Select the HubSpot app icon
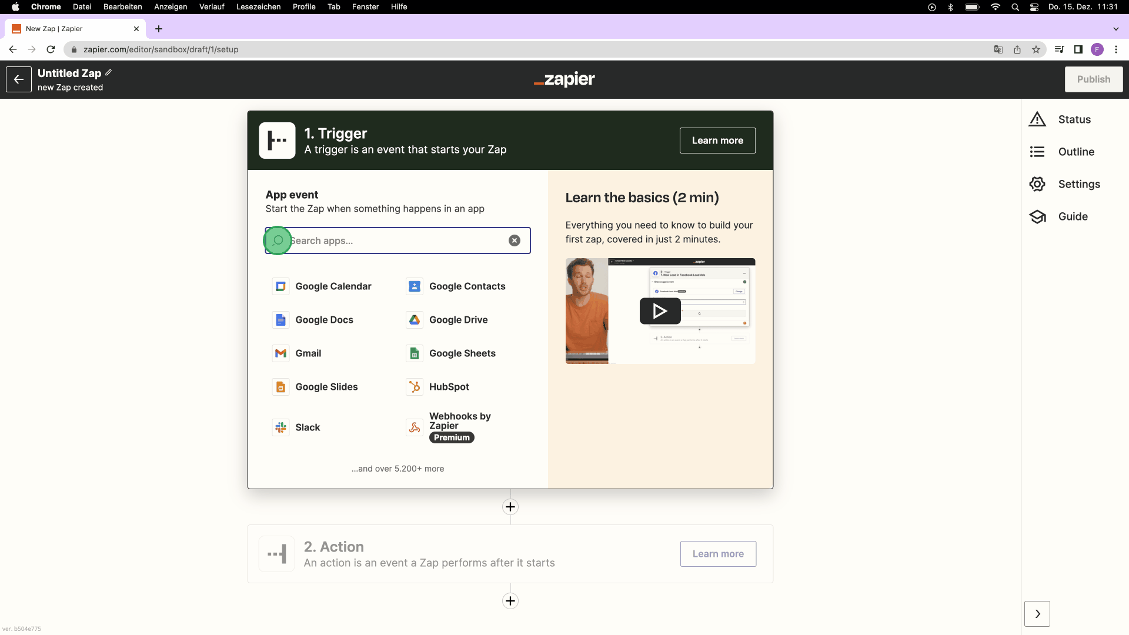 pyautogui.click(x=415, y=387)
